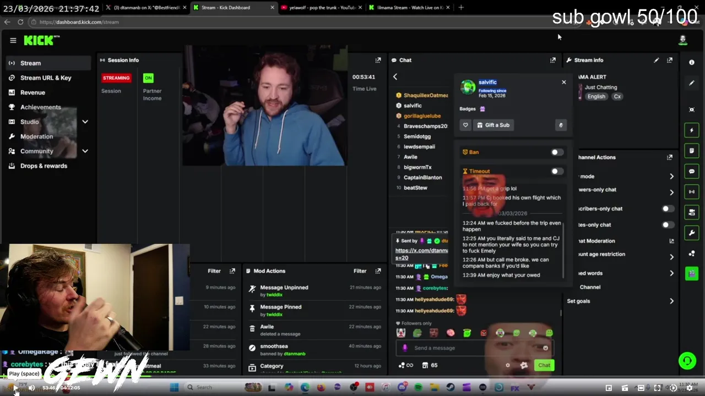Open Stream URL & Key page
Image resolution: width=705 pixels, height=396 pixels.
[46, 78]
